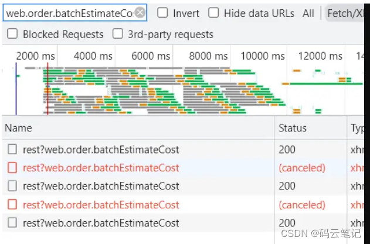Click the second (canceled) status cell

pyautogui.click(x=302, y=205)
